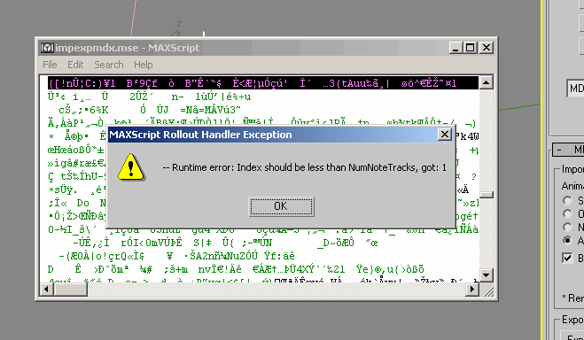Click OK in the exception dialog
This screenshot has height=340, width=584.
pyautogui.click(x=281, y=206)
